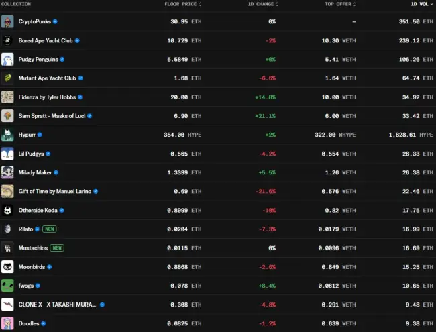Click the Collection column header

tap(16, 4)
